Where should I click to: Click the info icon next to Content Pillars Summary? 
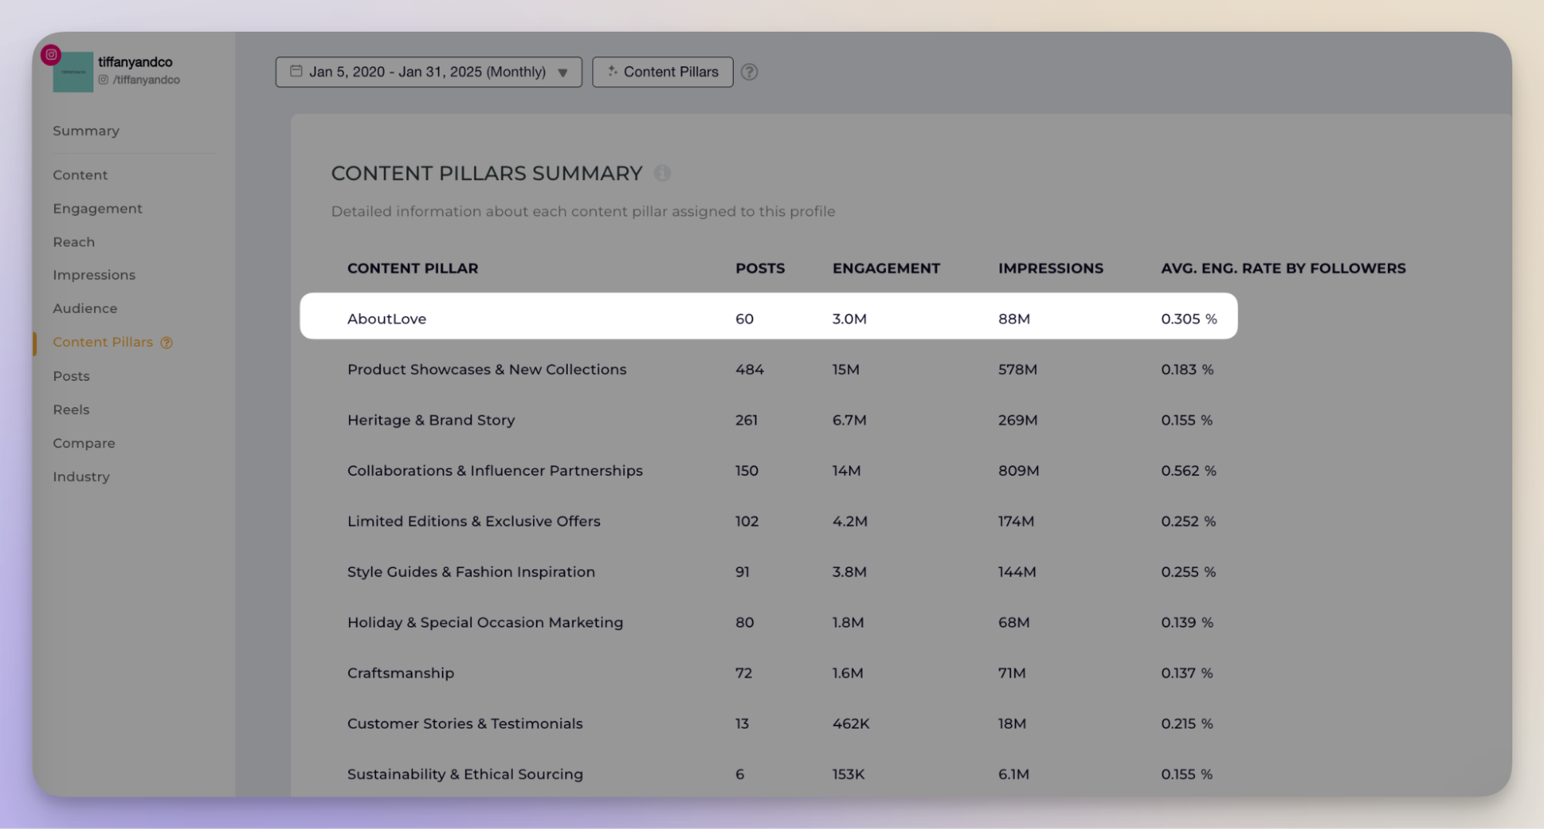tap(662, 173)
